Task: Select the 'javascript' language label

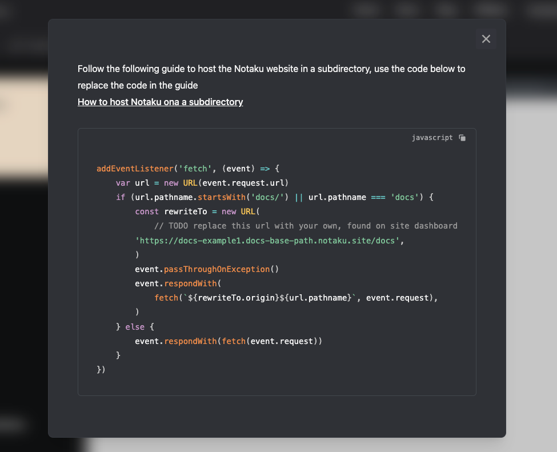Action: click(x=432, y=138)
